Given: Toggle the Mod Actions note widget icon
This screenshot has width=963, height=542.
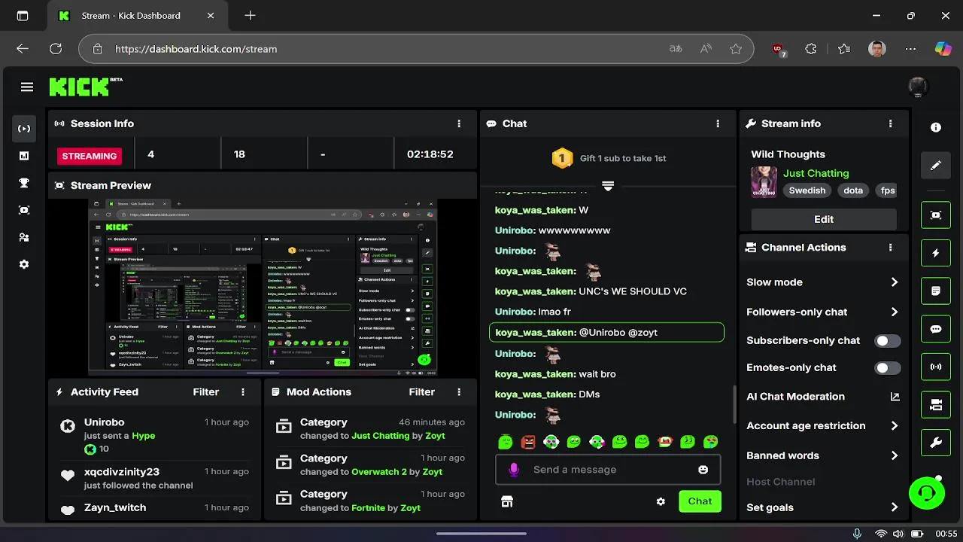Looking at the screenshot, I should (936, 291).
